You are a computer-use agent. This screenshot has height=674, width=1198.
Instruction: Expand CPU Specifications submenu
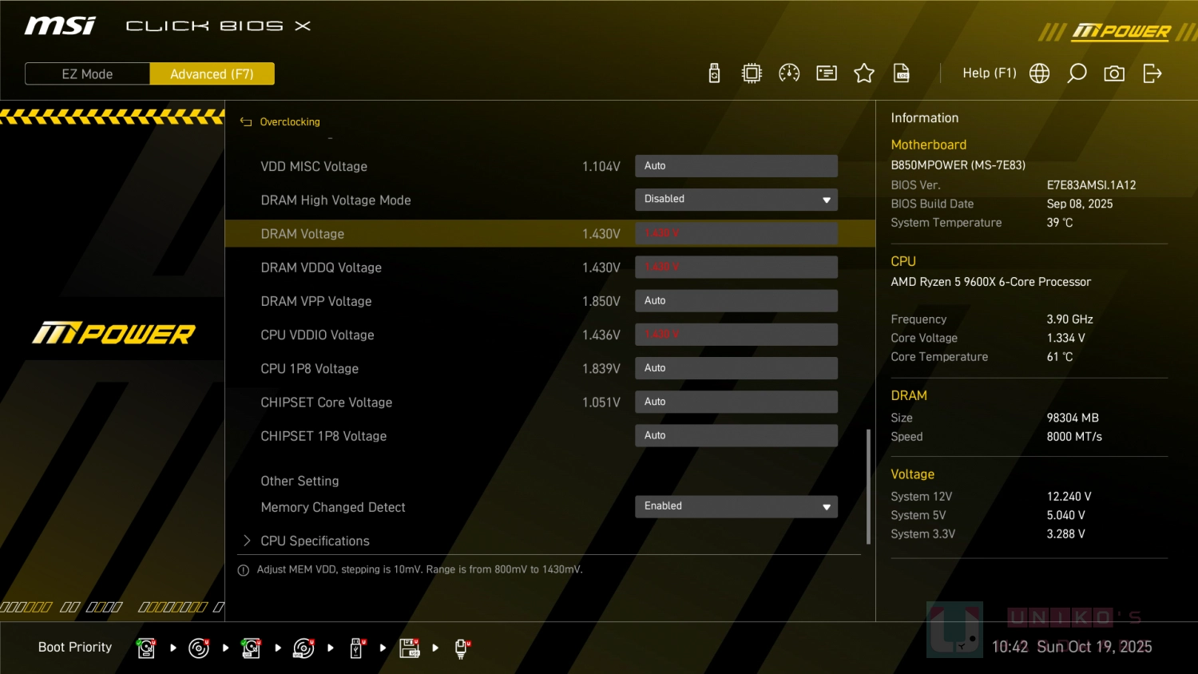[315, 541]
